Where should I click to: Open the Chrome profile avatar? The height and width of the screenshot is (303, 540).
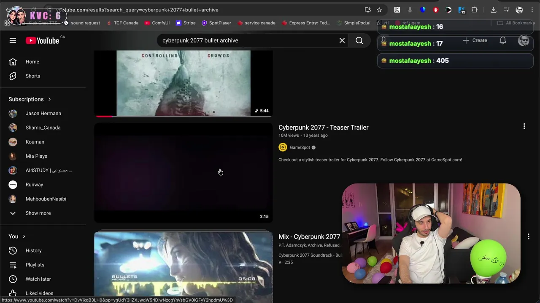tap(520, 10)
